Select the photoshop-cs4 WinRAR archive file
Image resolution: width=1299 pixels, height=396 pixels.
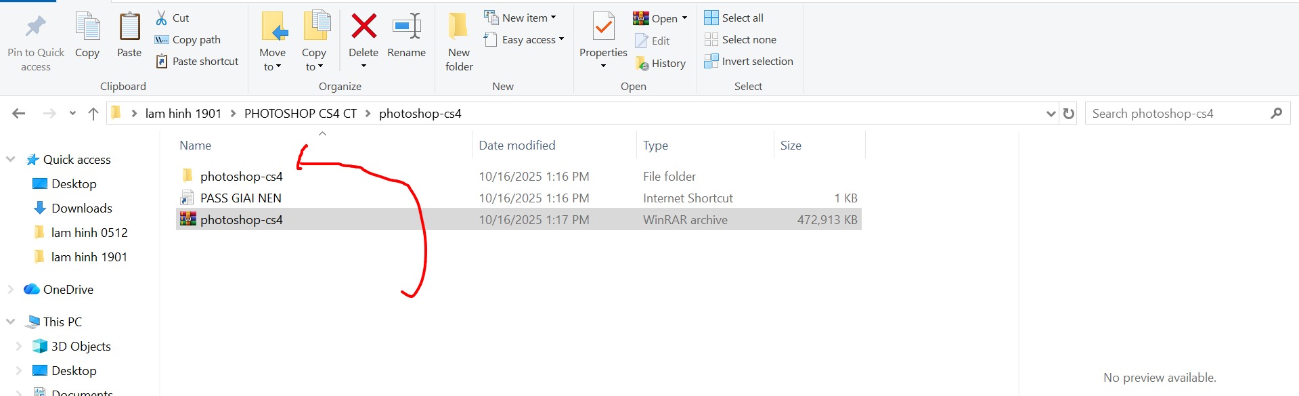(x=241, y=220)
